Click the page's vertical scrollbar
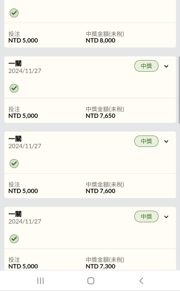Image resolution: width=180 pixels, height=291 pixels. coord(179,90)
